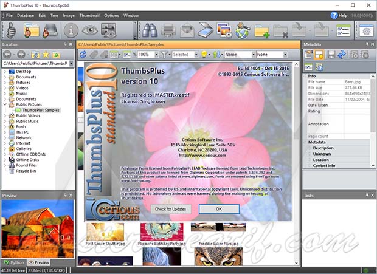Click the binoculars find icon
This screenshot has height=274, width=377.
point(150,30)
